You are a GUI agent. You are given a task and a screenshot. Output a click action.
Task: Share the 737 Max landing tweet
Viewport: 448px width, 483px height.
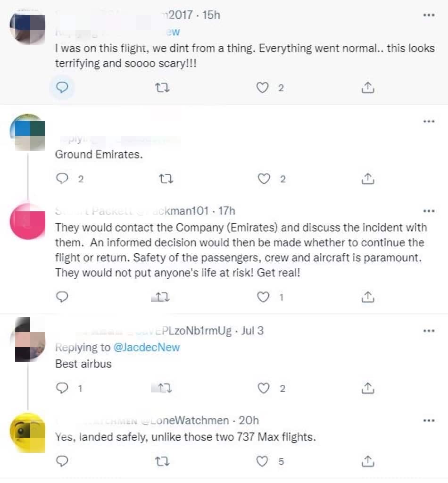tap(368, 460)
